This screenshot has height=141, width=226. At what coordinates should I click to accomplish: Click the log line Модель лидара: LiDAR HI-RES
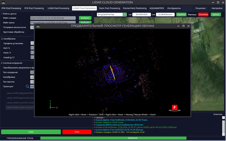(120, 132)
